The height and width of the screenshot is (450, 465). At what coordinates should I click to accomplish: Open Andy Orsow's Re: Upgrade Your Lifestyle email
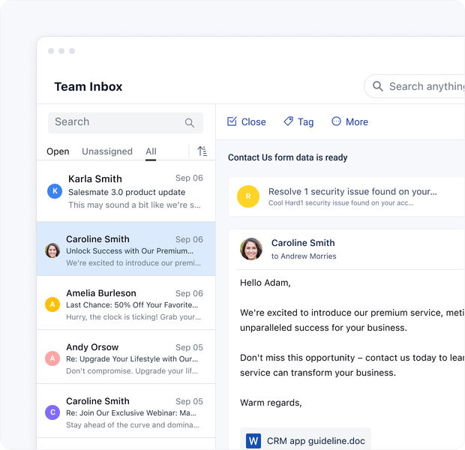point(126,357)
